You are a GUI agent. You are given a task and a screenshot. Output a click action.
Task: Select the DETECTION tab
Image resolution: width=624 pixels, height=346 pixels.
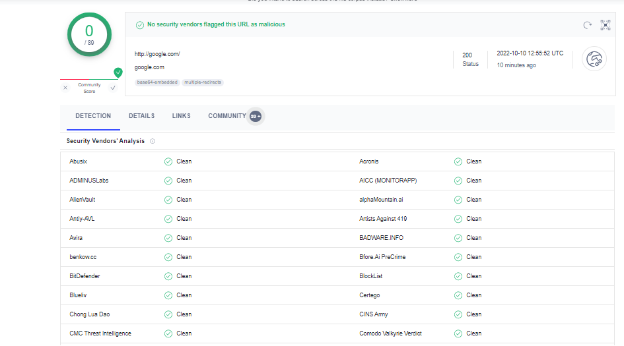click(x=93, y=116)
